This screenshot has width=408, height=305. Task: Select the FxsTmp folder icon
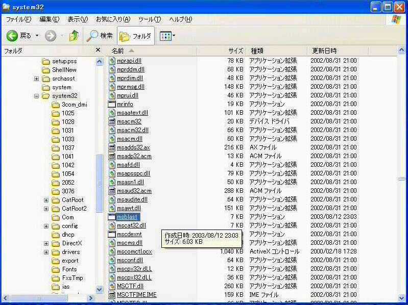click(56, 278)
